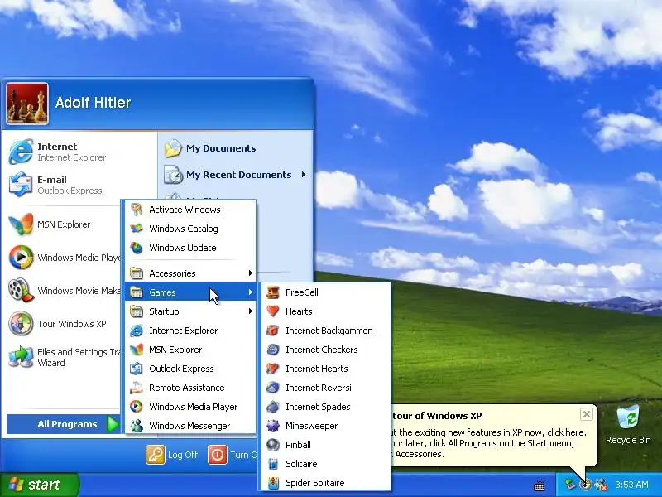
Task: Click the green start button
Action: (39, 485)
